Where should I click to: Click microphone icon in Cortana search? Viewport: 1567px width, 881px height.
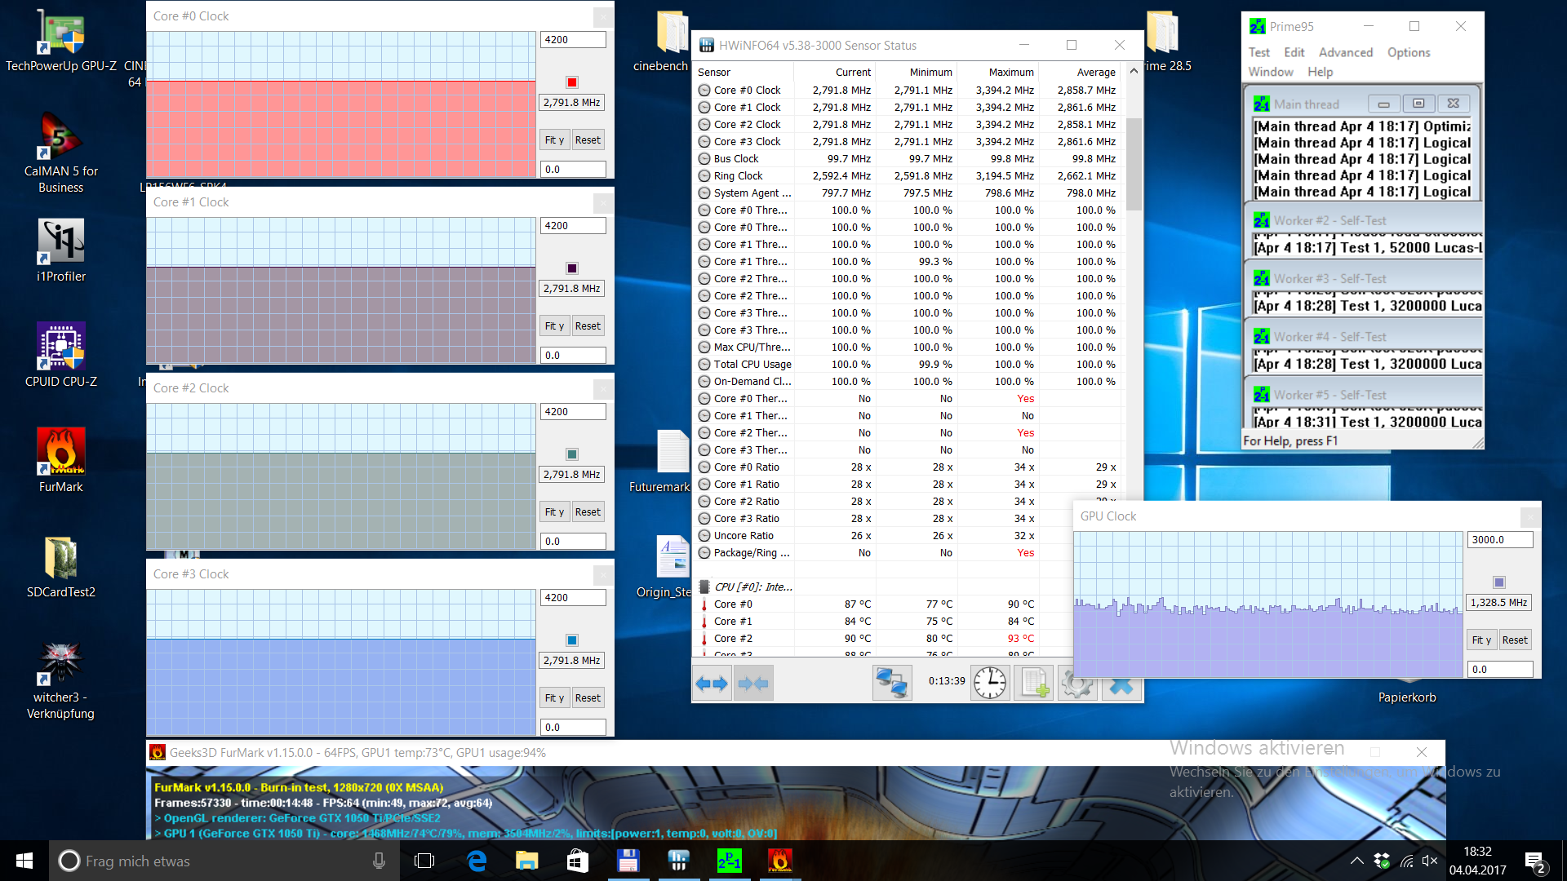[x=379, y=861]
